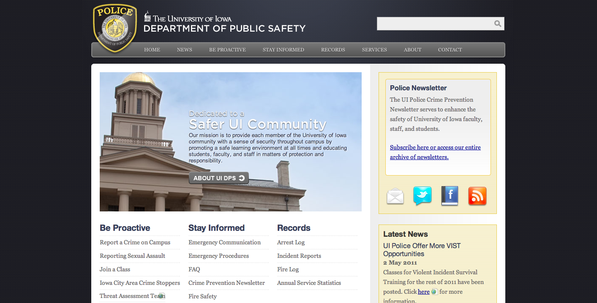This screenshot has width=597, height=303.
Task: Click the search magnifier icon
Action: pos(498,24)
